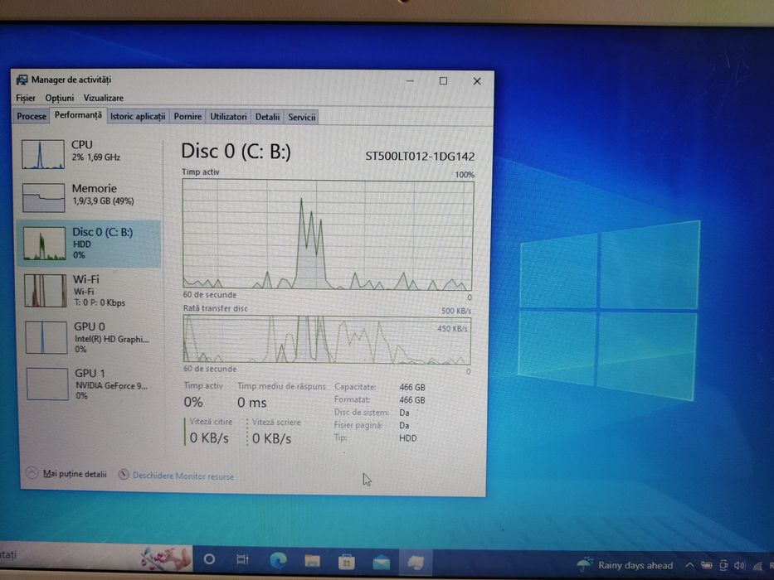Click the battery icon in system tray
The image size is (774, 580).
click(706, 565)
